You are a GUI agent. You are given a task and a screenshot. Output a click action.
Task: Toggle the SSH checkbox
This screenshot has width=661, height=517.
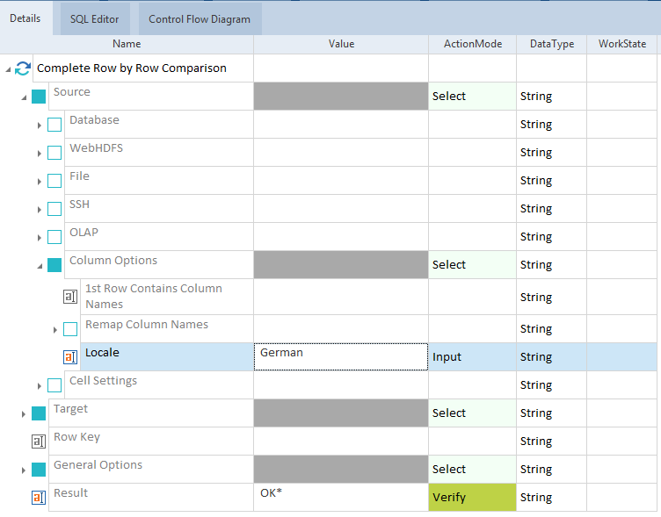(x=54, y=209)
